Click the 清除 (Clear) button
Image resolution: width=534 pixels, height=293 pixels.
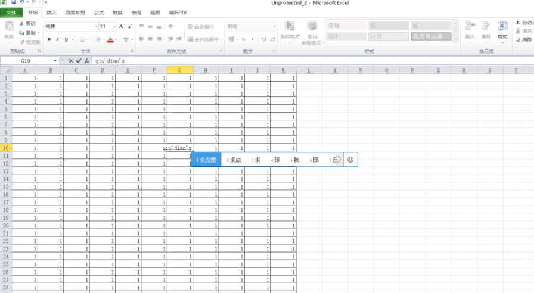[x=524, y=40]
